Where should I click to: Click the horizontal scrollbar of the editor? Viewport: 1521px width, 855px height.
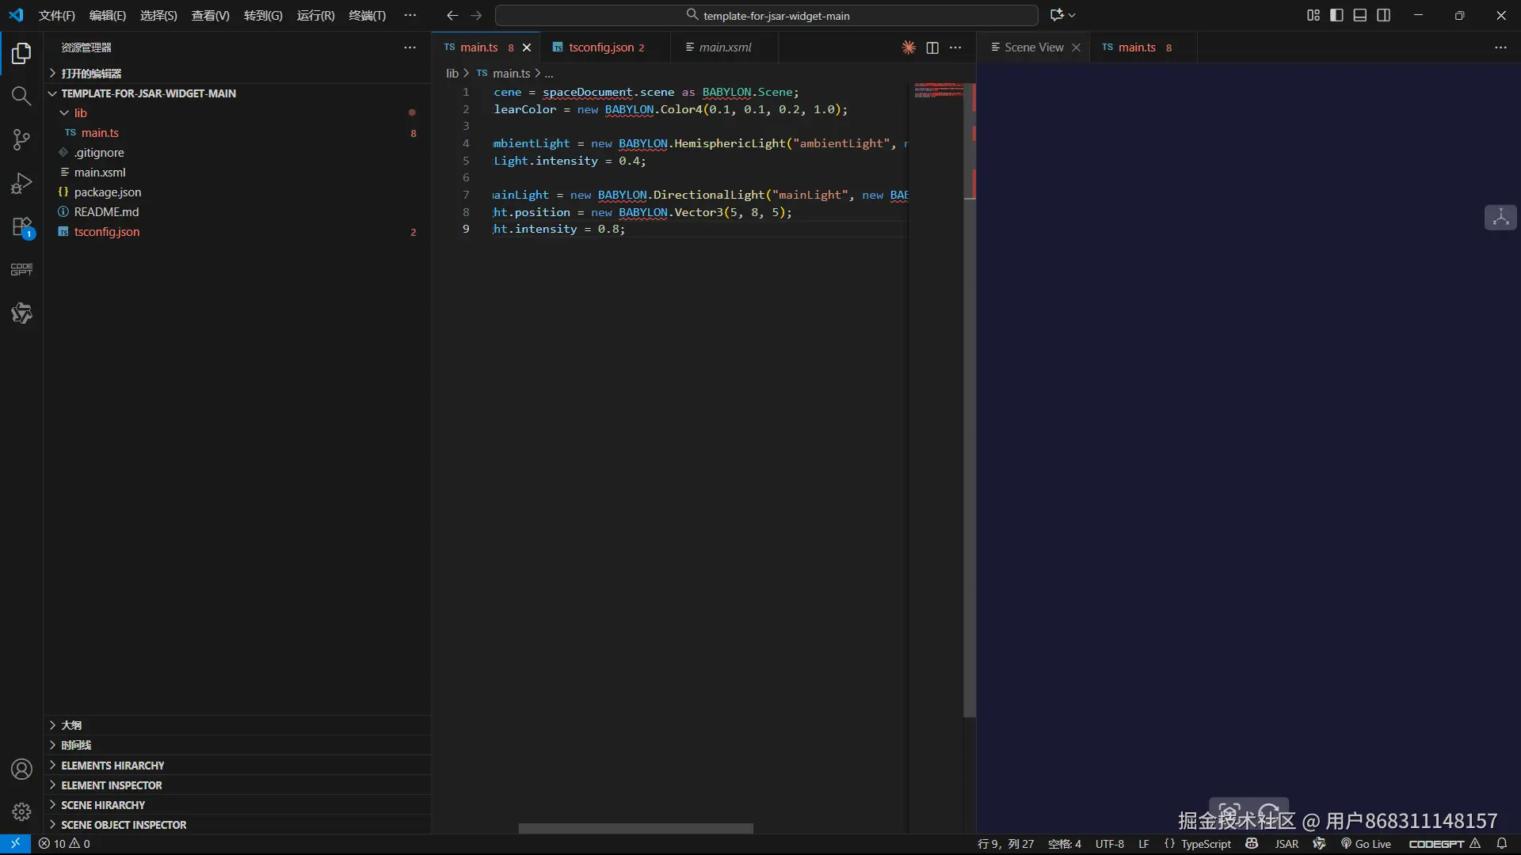pyautogui.click(x=635, y=828)
